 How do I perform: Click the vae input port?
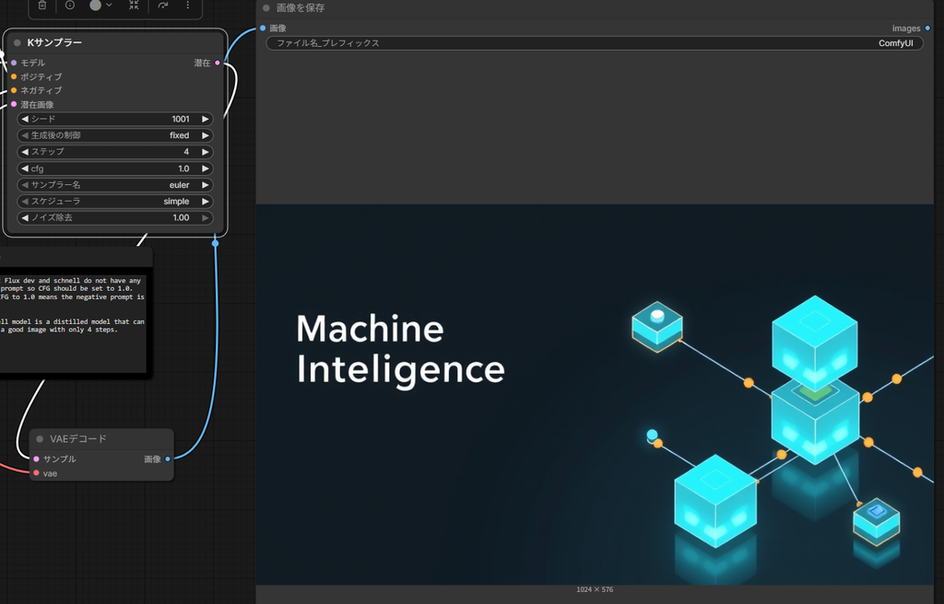[36, 473]
